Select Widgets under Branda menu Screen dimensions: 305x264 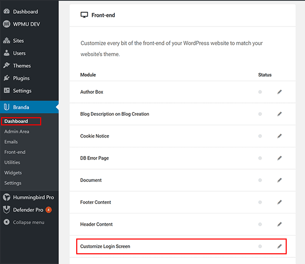tap(13, 173)
